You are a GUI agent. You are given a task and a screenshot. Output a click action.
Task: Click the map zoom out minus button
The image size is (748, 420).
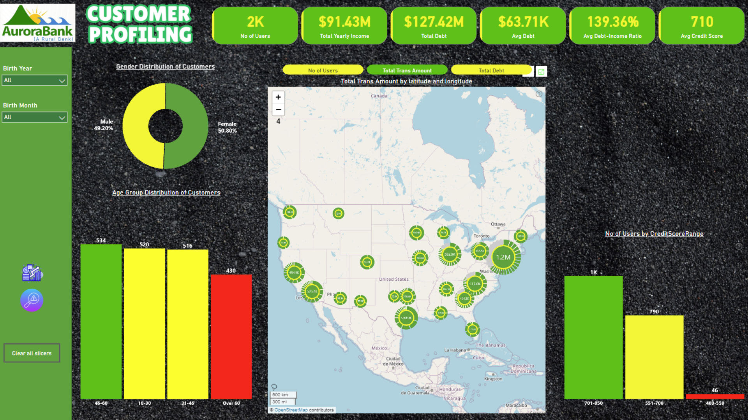coord(278,109)
